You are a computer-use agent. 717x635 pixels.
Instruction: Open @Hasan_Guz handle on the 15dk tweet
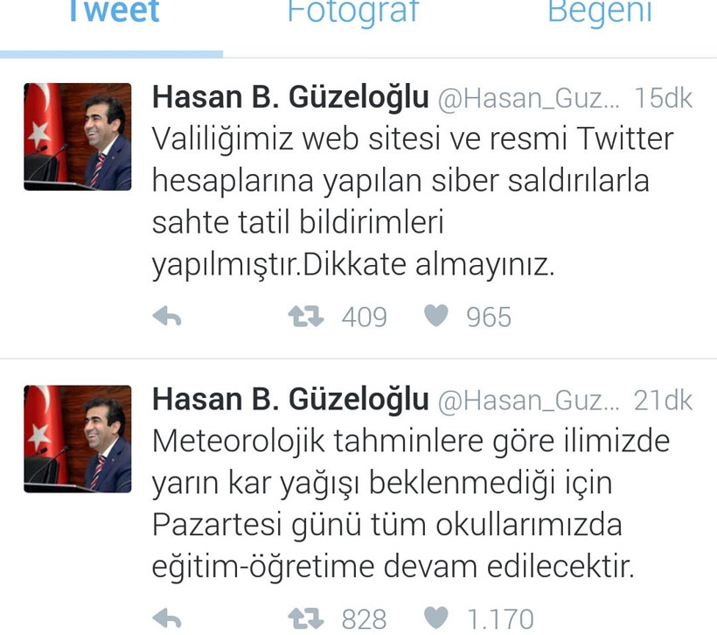(x=529, y=98)
